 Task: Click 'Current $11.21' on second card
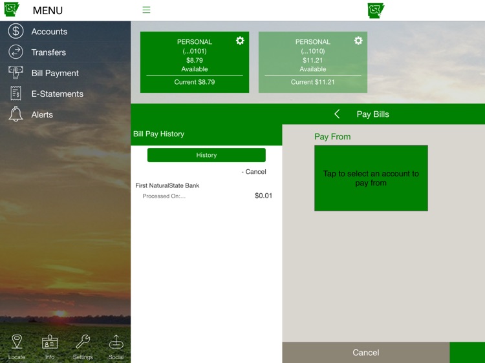[x=313, y=82]
